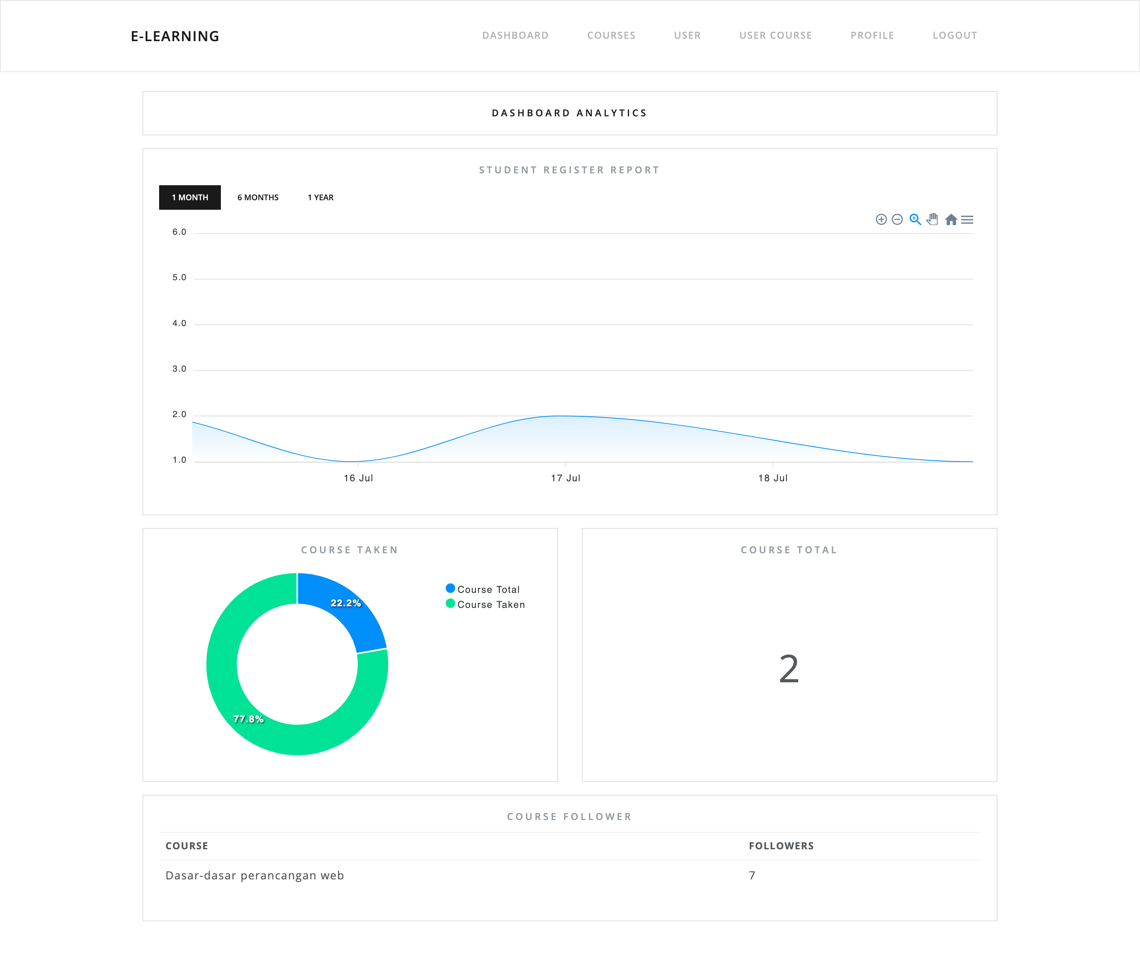
Task: Toggle Course Taken legend marker
Action: tap(450, 604)
